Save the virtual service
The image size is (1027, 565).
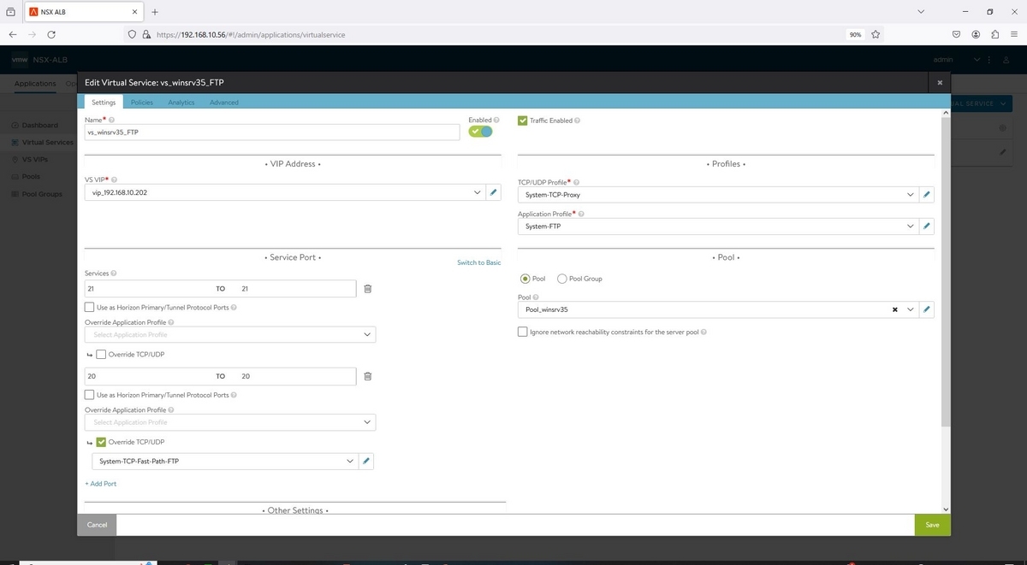[932, 525]
